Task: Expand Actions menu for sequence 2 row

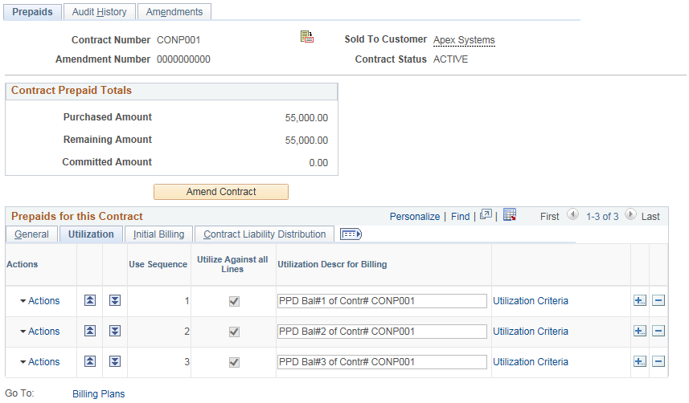Action: coord(40,331)
